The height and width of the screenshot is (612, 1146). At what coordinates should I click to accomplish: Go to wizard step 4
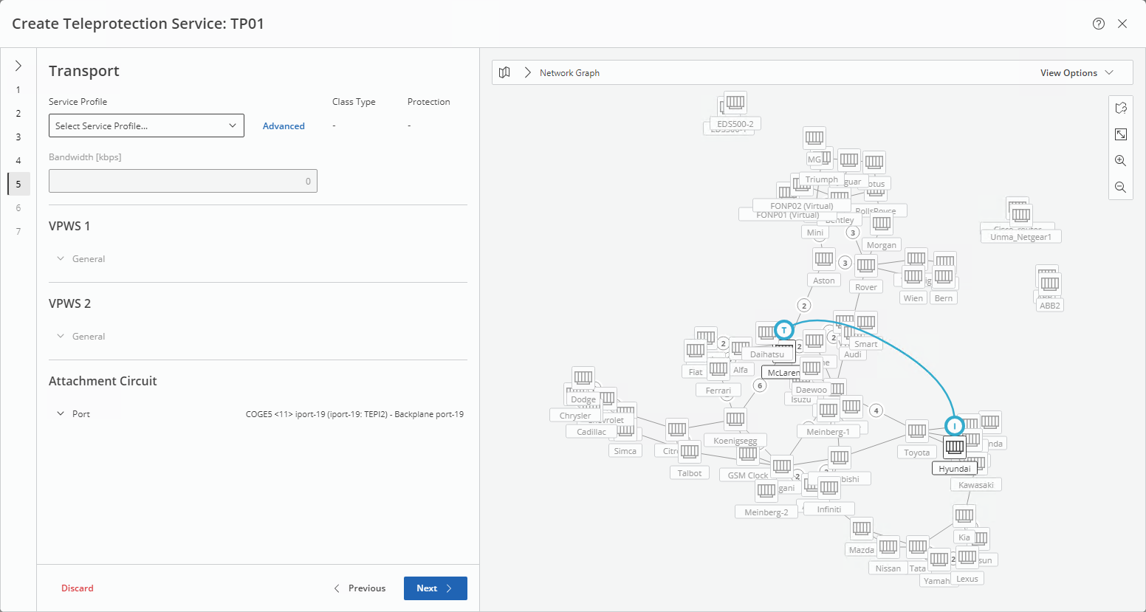click(18, 161)
